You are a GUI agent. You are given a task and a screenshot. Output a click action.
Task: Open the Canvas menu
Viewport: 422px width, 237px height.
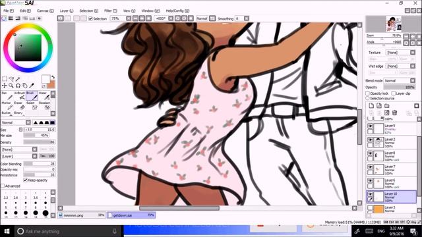tap(45, 11)
